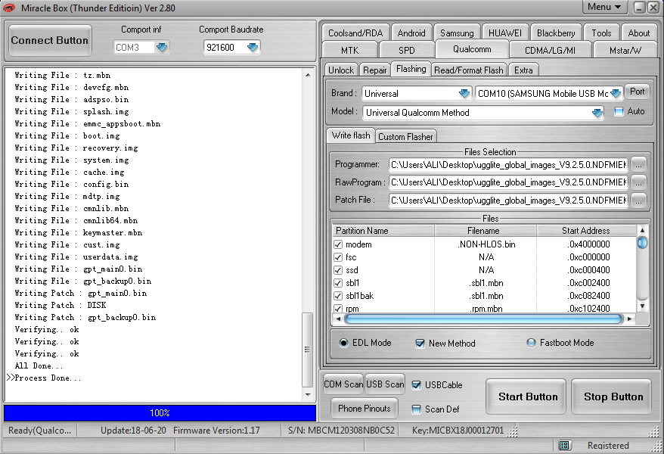
Task: Enable the Scan Def checkbox
Action: coord(417,409)
